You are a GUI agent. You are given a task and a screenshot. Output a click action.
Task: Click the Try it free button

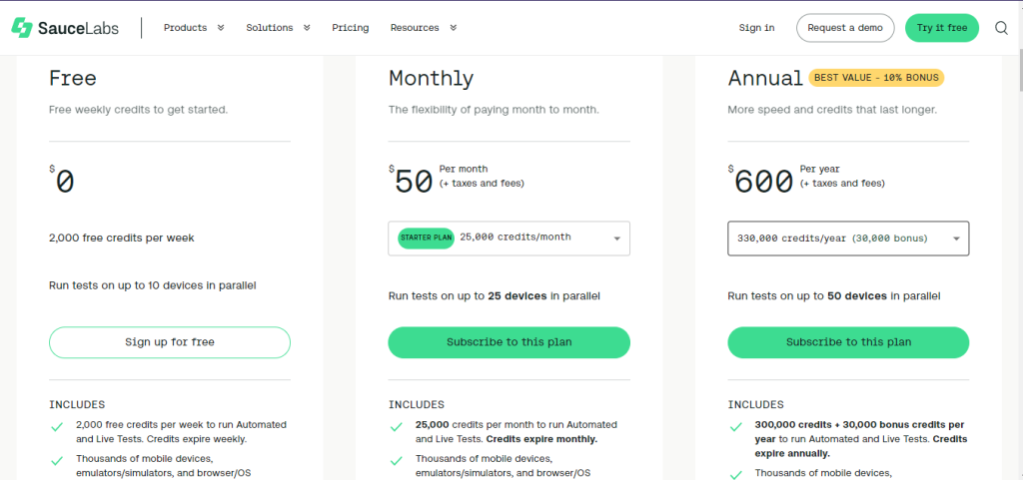(x=941, y=28)
